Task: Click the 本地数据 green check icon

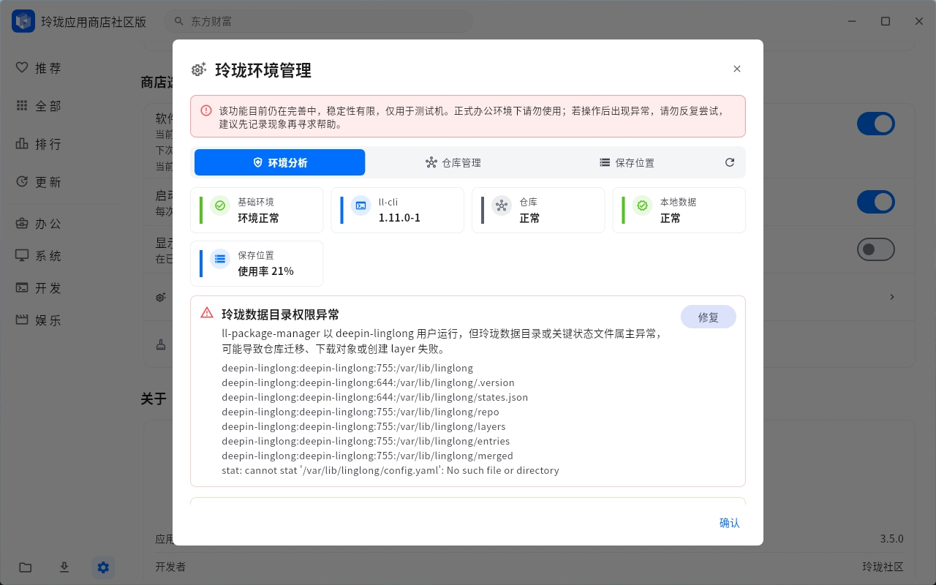Action: click(x=642, y=206)
